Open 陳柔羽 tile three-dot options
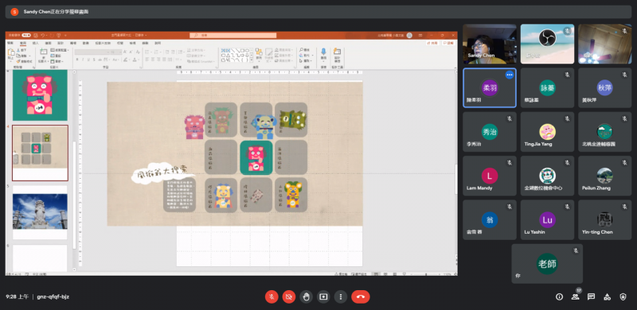Screen dimensions: 637x310 click(509, 75)
